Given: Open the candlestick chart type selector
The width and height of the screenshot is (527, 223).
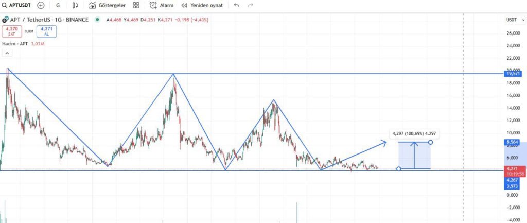Looking at the screenshot, I should point(75,5).
